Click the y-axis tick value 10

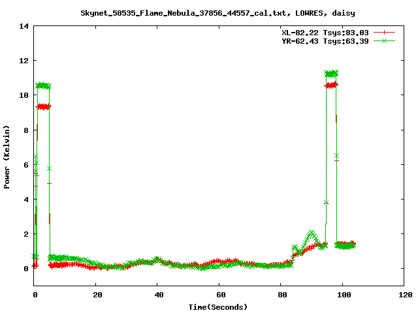[x=24, y=95]
